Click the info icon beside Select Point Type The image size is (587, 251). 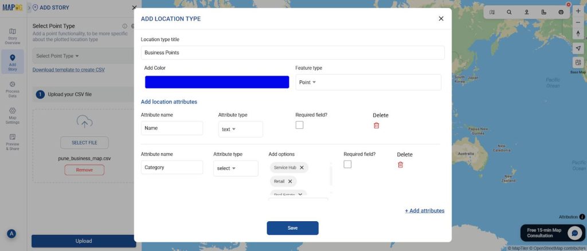tap(124, 26)
